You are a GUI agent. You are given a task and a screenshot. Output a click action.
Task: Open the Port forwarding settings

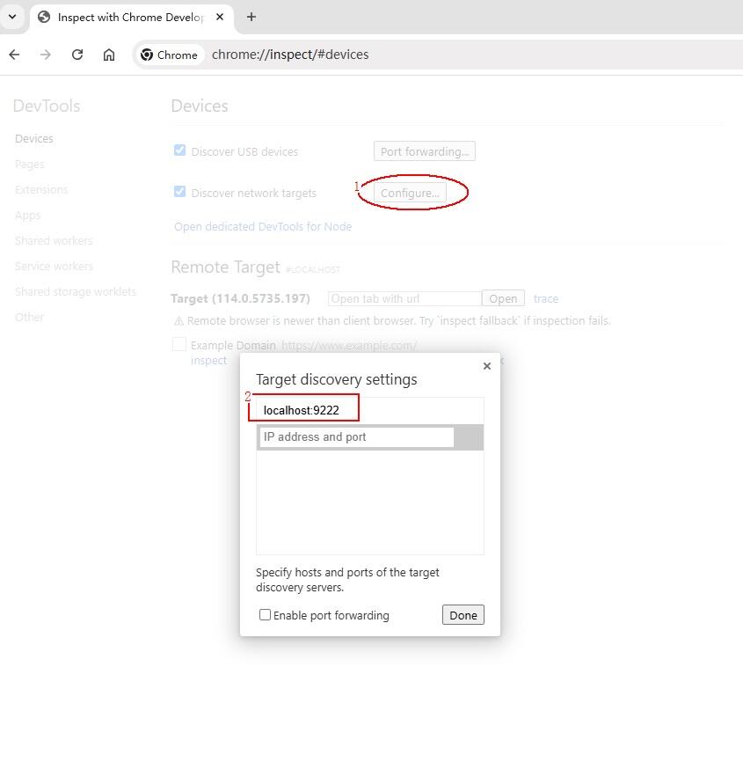click(425, 151)
